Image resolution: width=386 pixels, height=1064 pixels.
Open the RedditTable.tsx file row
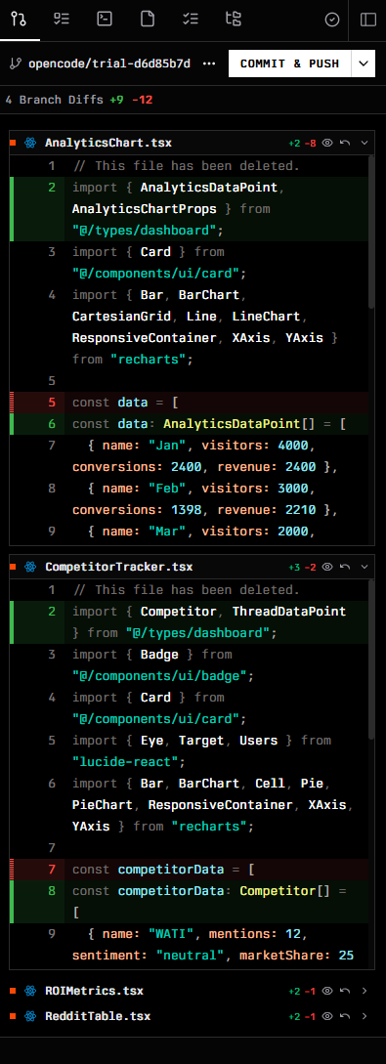click(192, 1016)
